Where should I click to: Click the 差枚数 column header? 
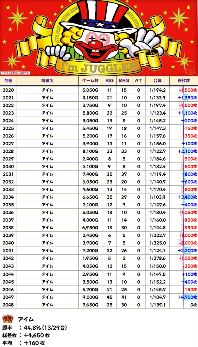pyautogui.click(x=184, y=81)
